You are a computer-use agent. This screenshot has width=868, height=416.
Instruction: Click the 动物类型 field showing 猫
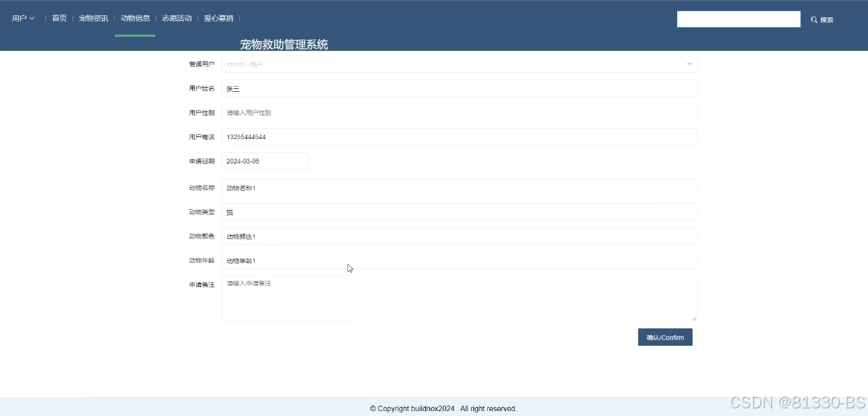[x=459, y=212]
